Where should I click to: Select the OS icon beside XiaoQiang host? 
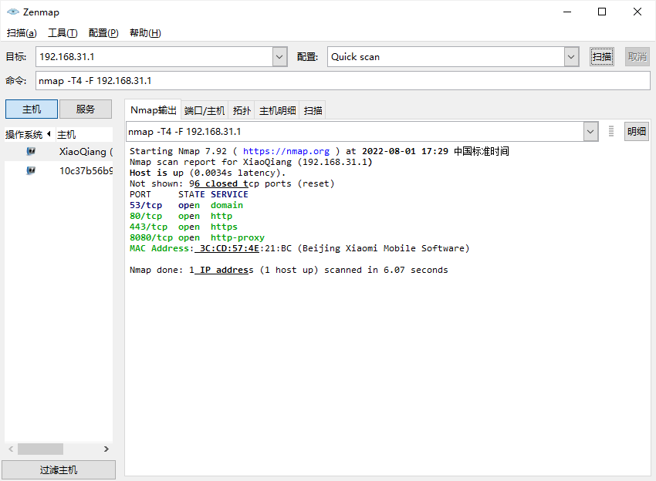(31, 151)
